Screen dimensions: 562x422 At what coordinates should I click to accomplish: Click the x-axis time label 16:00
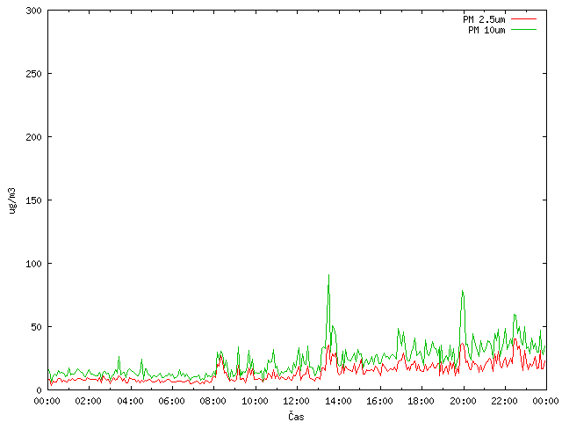379,401
